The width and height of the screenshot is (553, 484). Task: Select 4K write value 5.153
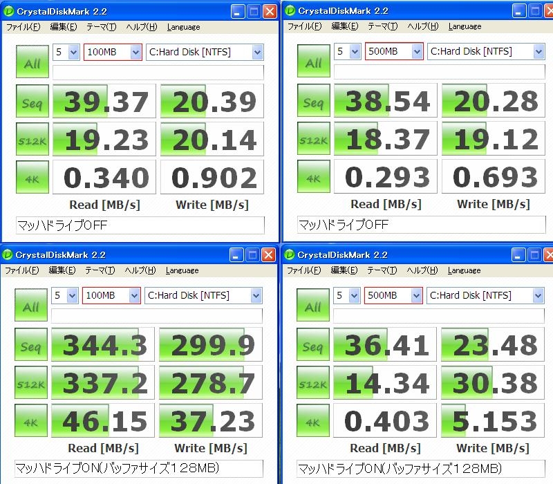pos(493,420)
